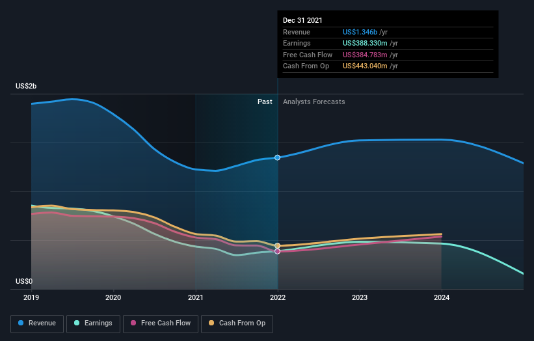Screen dimensions: 534x341
Task: Click the Free Cash Flow label in tooltip
Action: tap(308, 55)
